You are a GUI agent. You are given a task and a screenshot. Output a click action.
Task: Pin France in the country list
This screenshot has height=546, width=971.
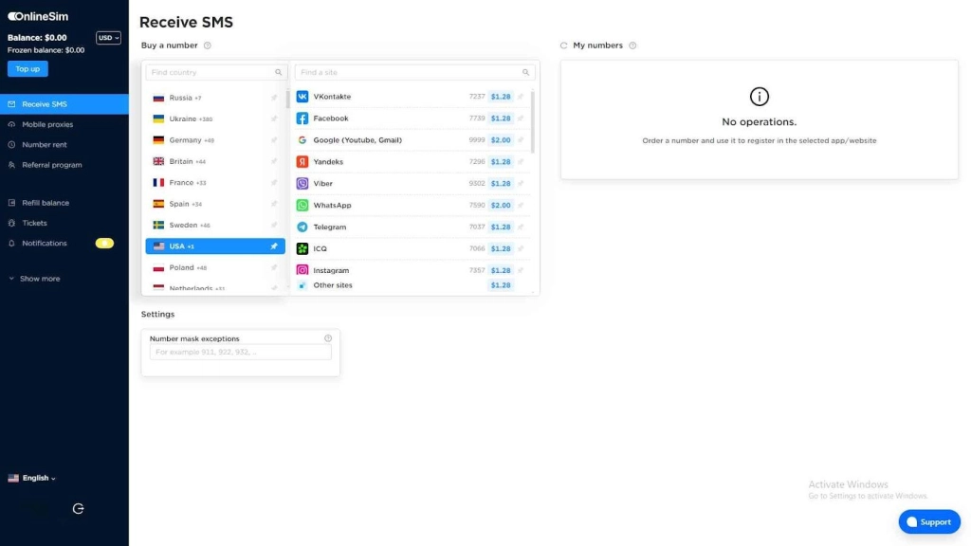click(x=274, y=183)
